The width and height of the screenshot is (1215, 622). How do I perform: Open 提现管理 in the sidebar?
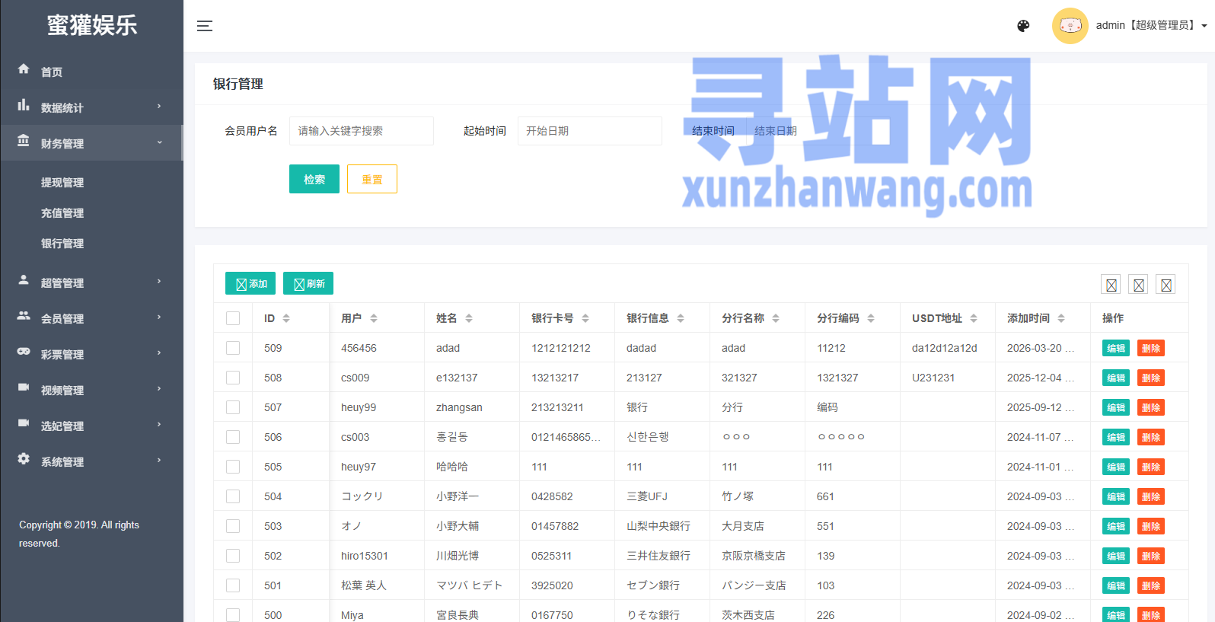pos(62,183)
